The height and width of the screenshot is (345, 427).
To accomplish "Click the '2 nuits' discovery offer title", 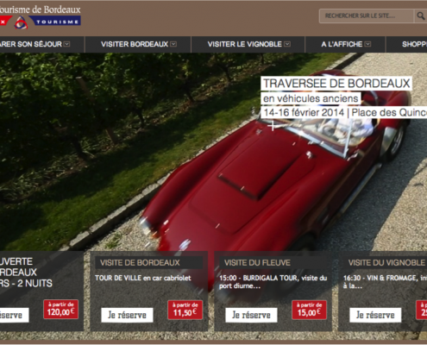I will coord(26,273).
